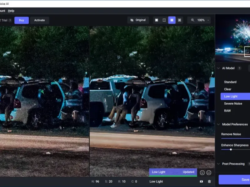Viewport: 250px width, 187px height.
Task: Select the RAW AI model
Action: click(x=227, y=111)
